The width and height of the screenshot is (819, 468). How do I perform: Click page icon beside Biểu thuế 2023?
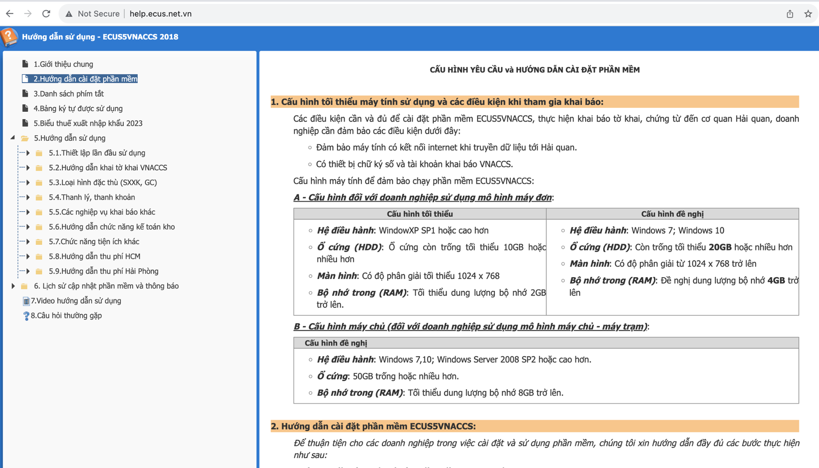click(x=25, y=123)
